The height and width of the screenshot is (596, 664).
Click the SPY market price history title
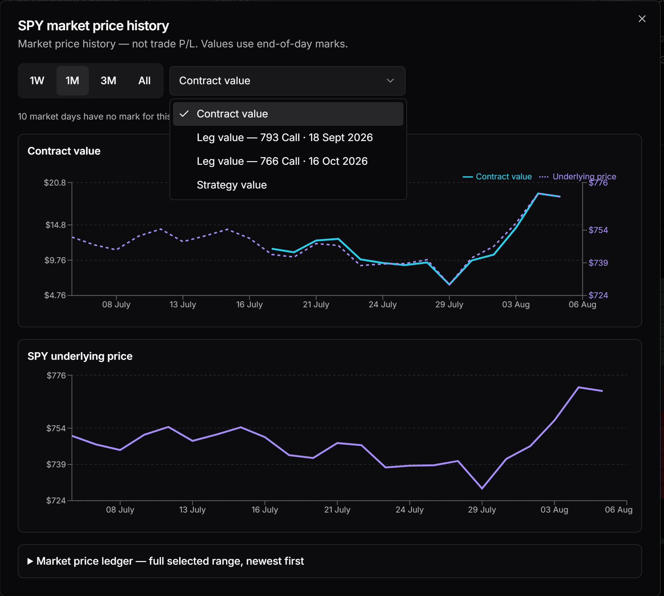pos(94,26)
